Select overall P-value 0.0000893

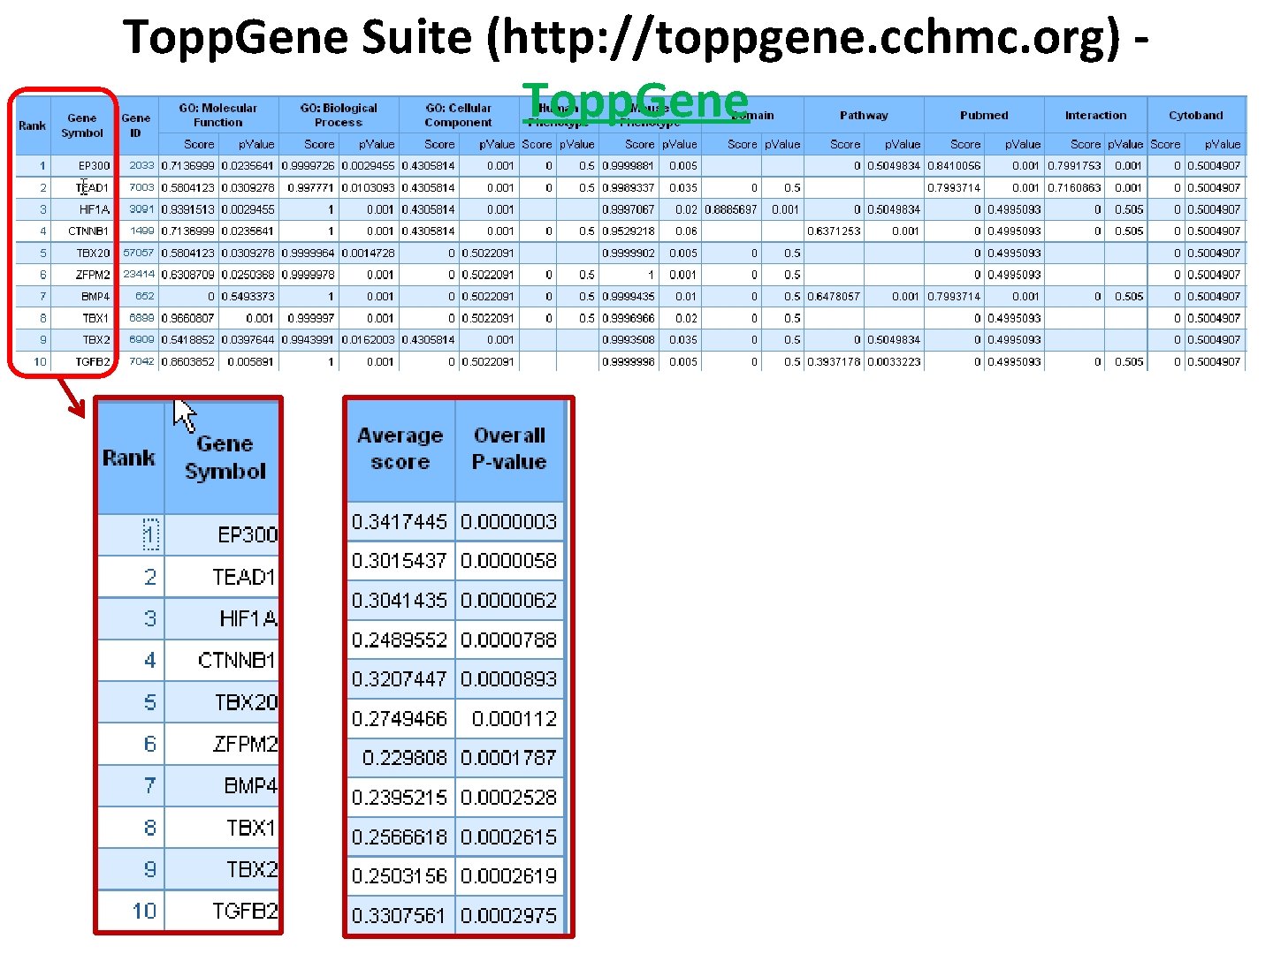[x=509, y=679]
